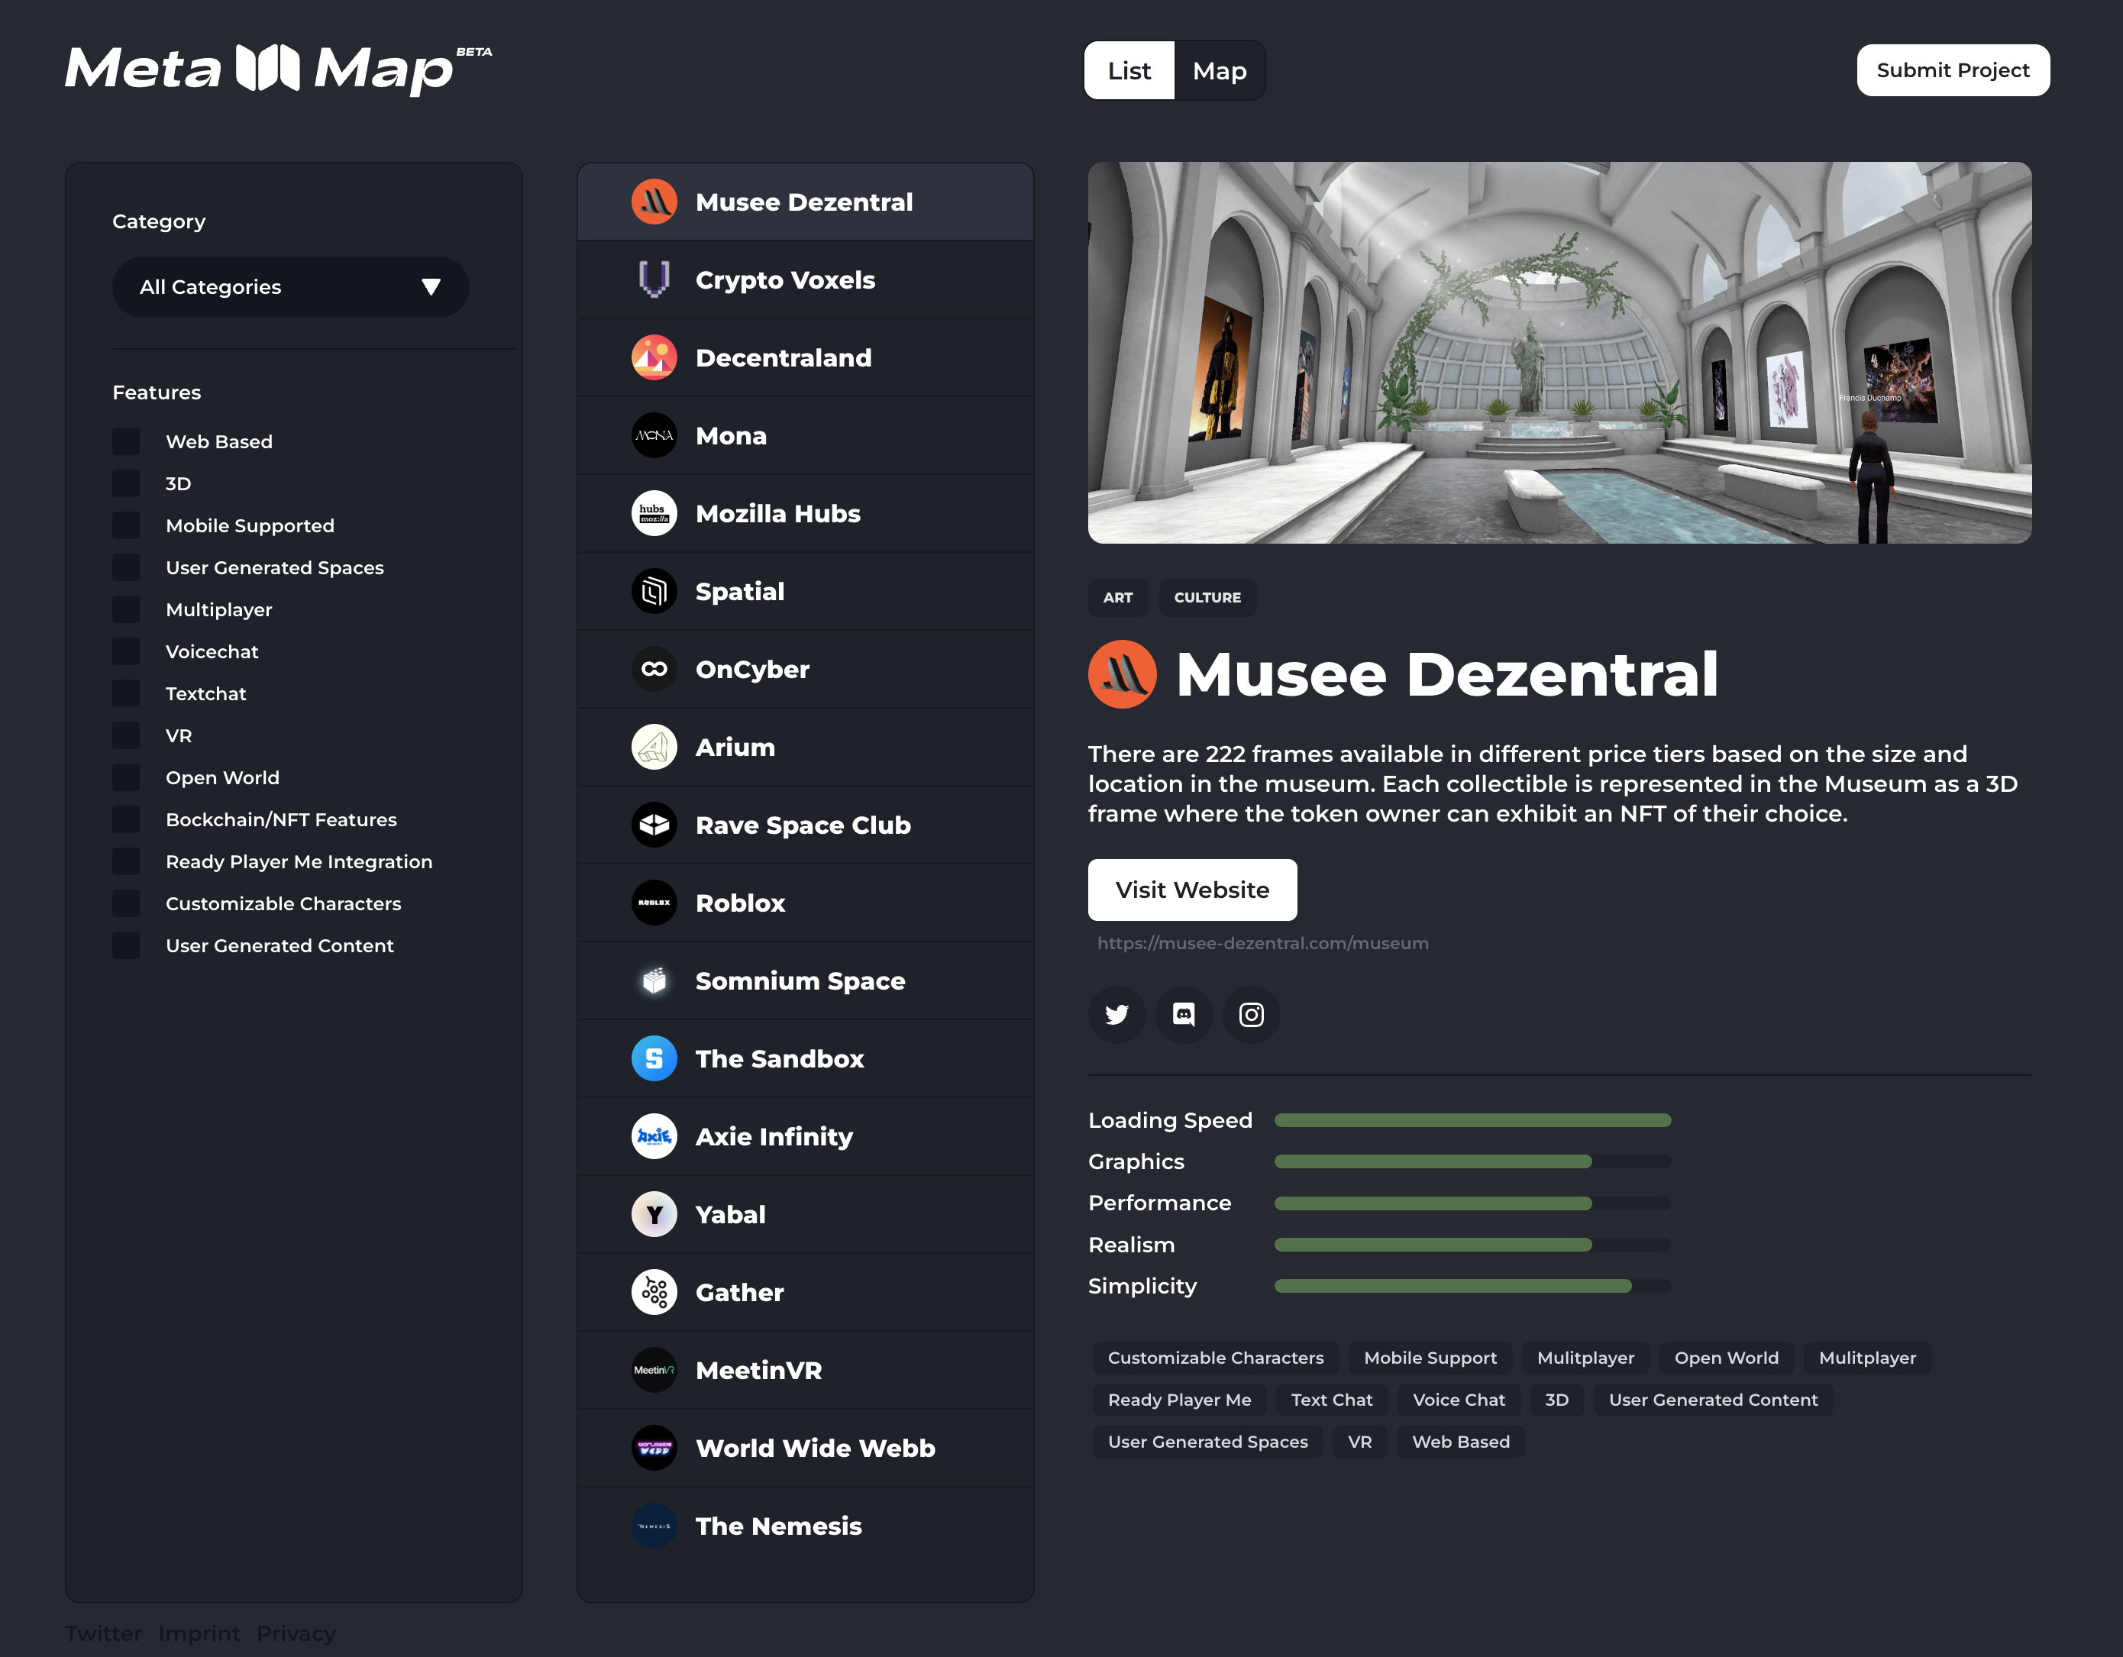Open the Twitter footer link

tap(103, 1633)
